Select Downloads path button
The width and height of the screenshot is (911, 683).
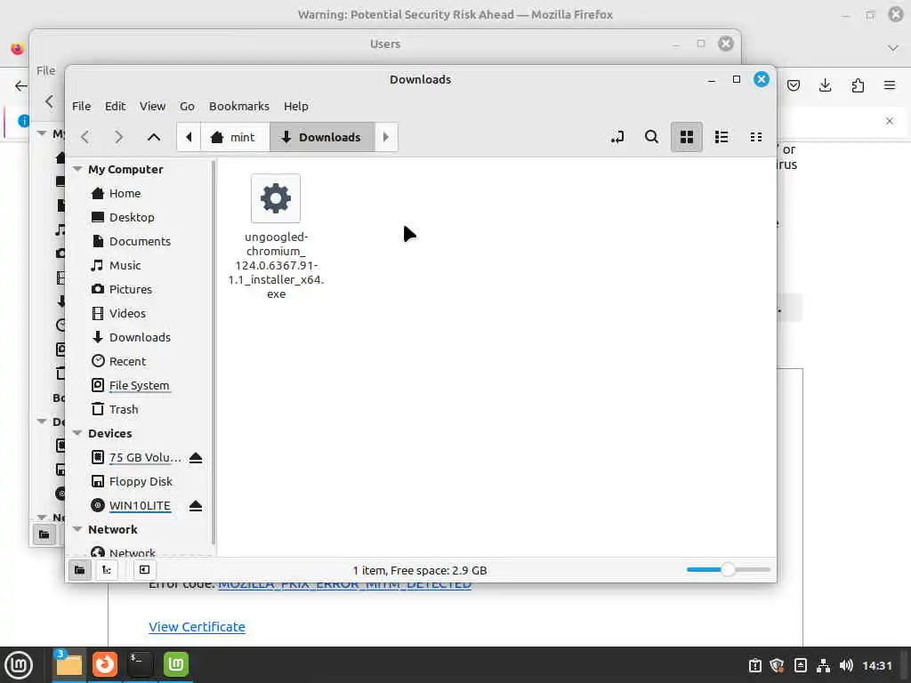click(322, 137)
